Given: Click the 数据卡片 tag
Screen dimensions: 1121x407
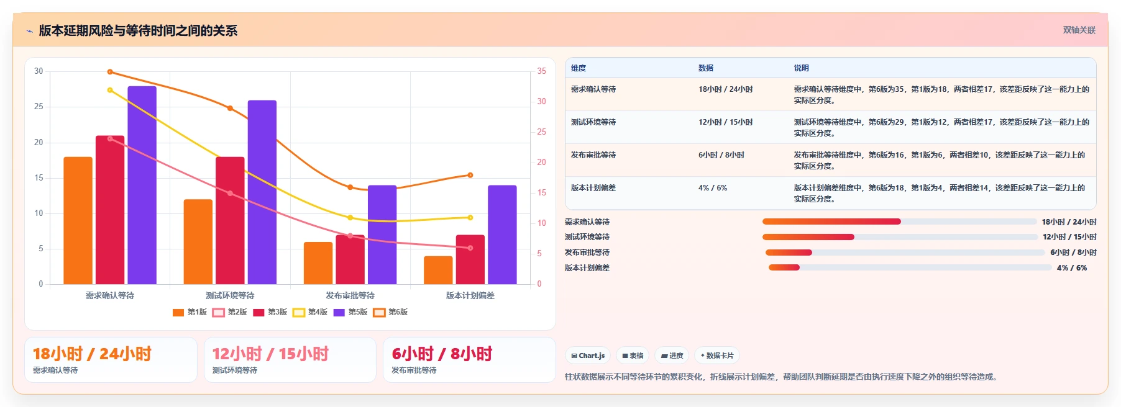Looking at the screenshot, I should [x=717, y=356].
